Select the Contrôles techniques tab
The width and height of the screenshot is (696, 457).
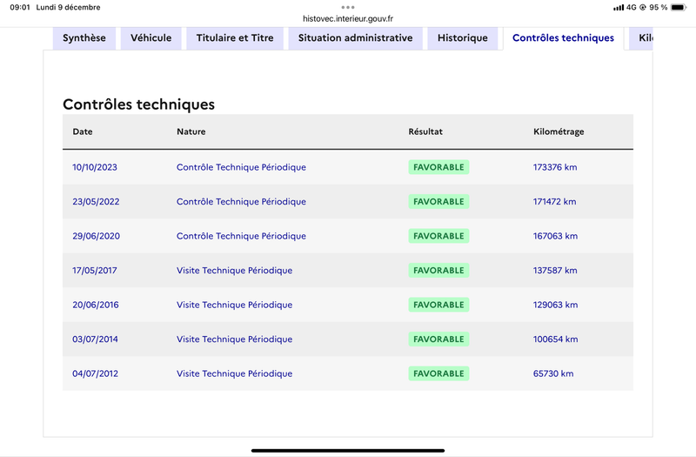click(563, 38)
